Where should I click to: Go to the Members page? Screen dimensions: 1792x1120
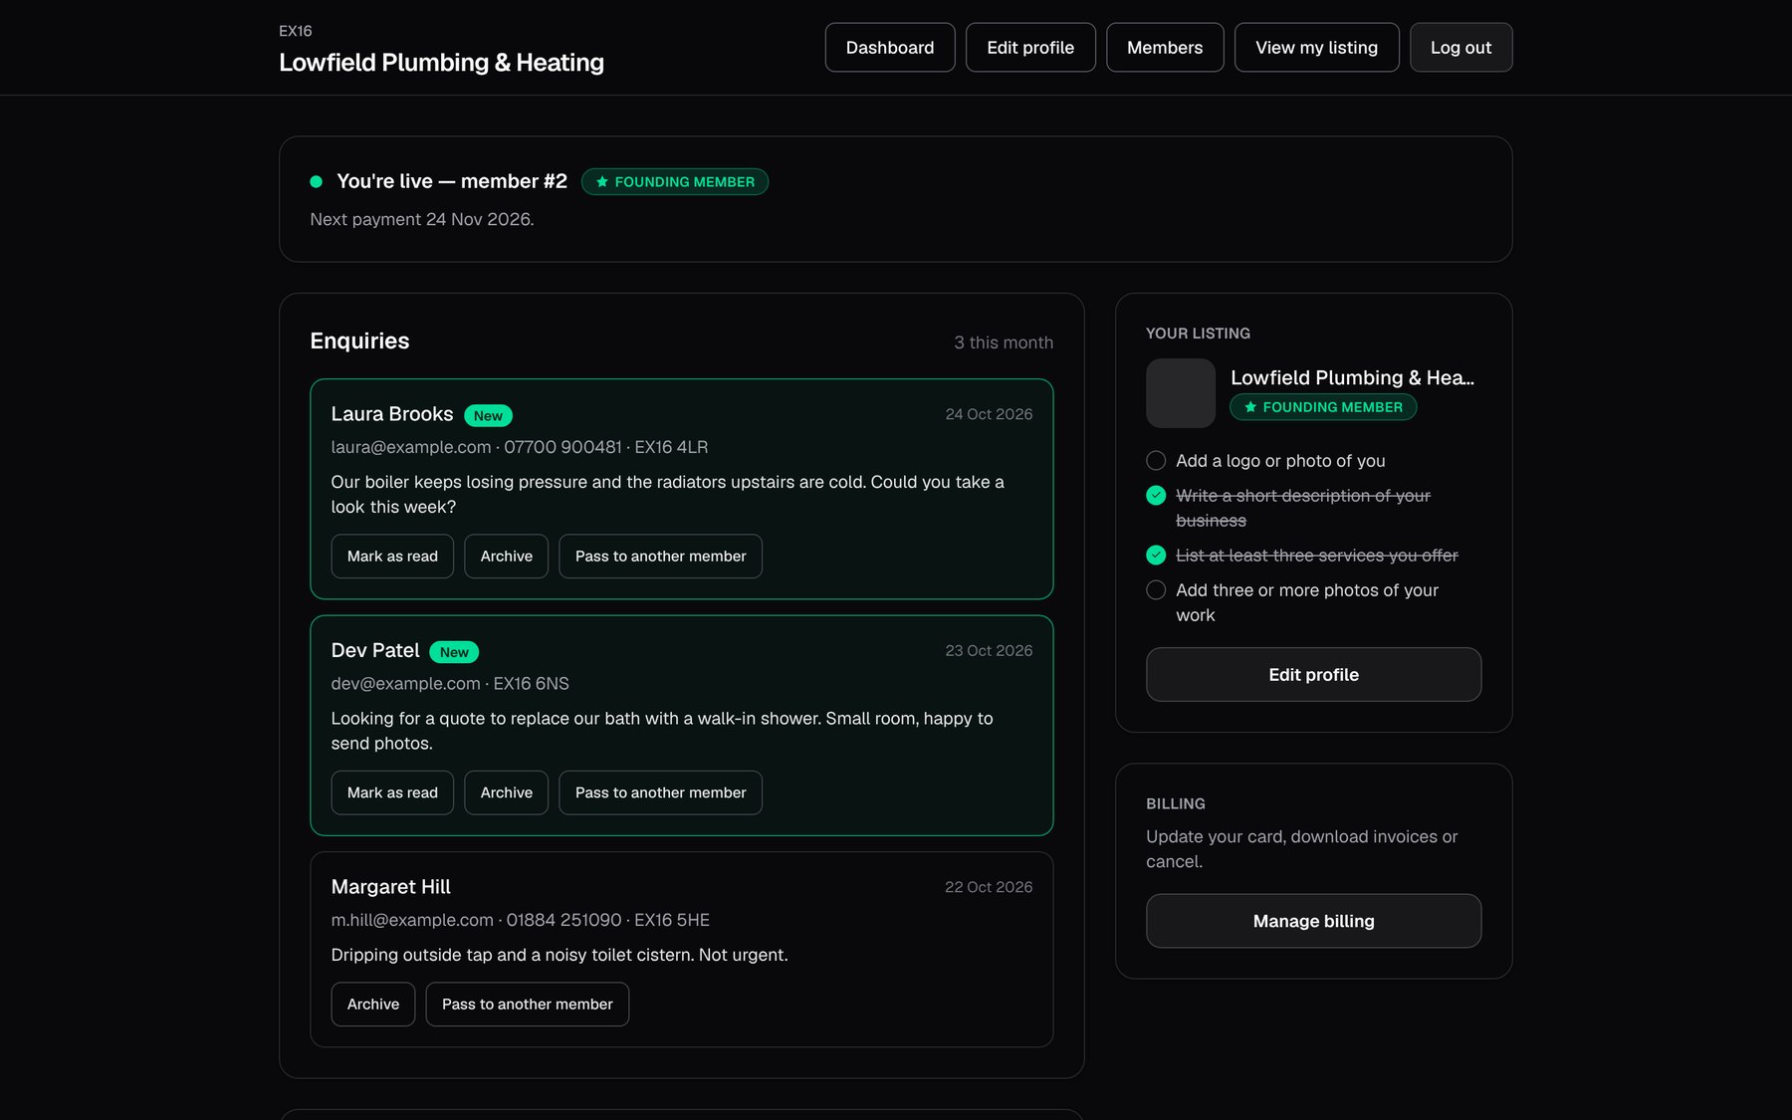(x=1165, y=48)
